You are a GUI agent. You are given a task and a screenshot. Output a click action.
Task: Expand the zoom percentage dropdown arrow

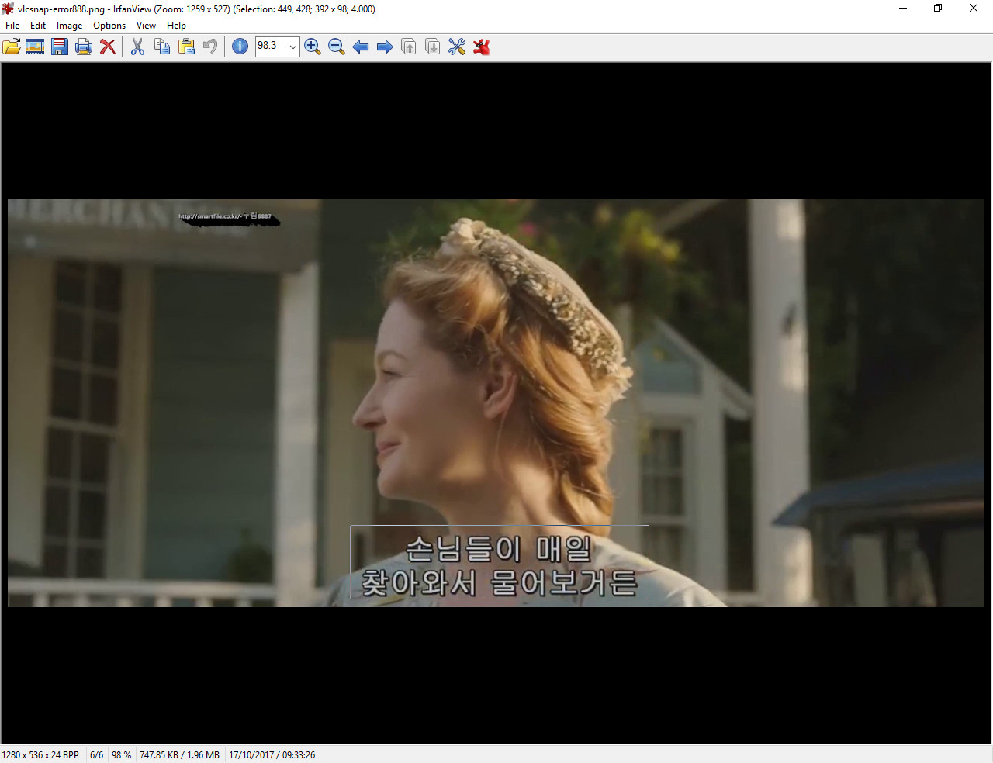coord(292,47)
